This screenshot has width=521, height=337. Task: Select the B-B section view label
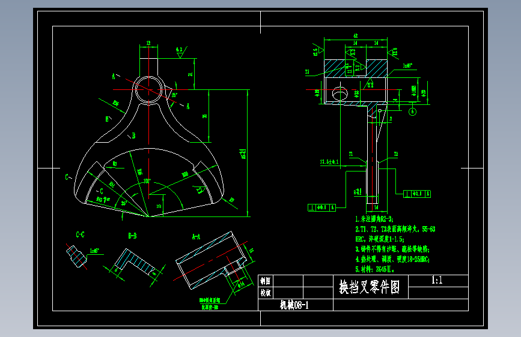click(x=132, y=236)
